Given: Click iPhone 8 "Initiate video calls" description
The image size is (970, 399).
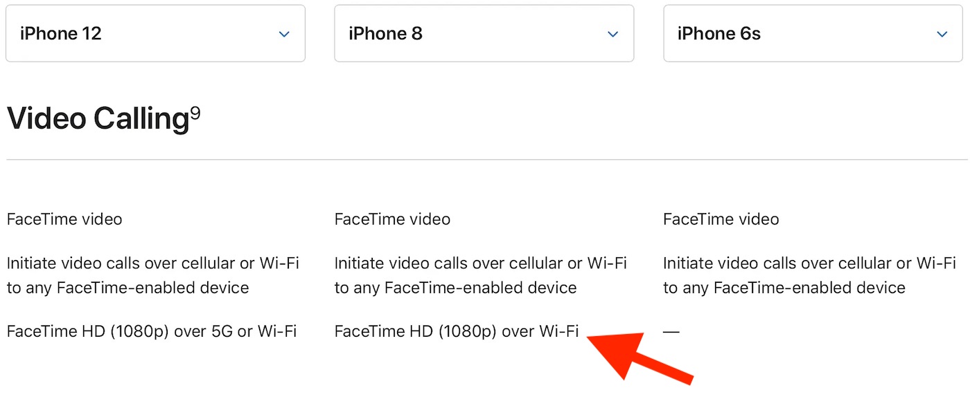Looking at the screenshot, I should coord(480,275).
